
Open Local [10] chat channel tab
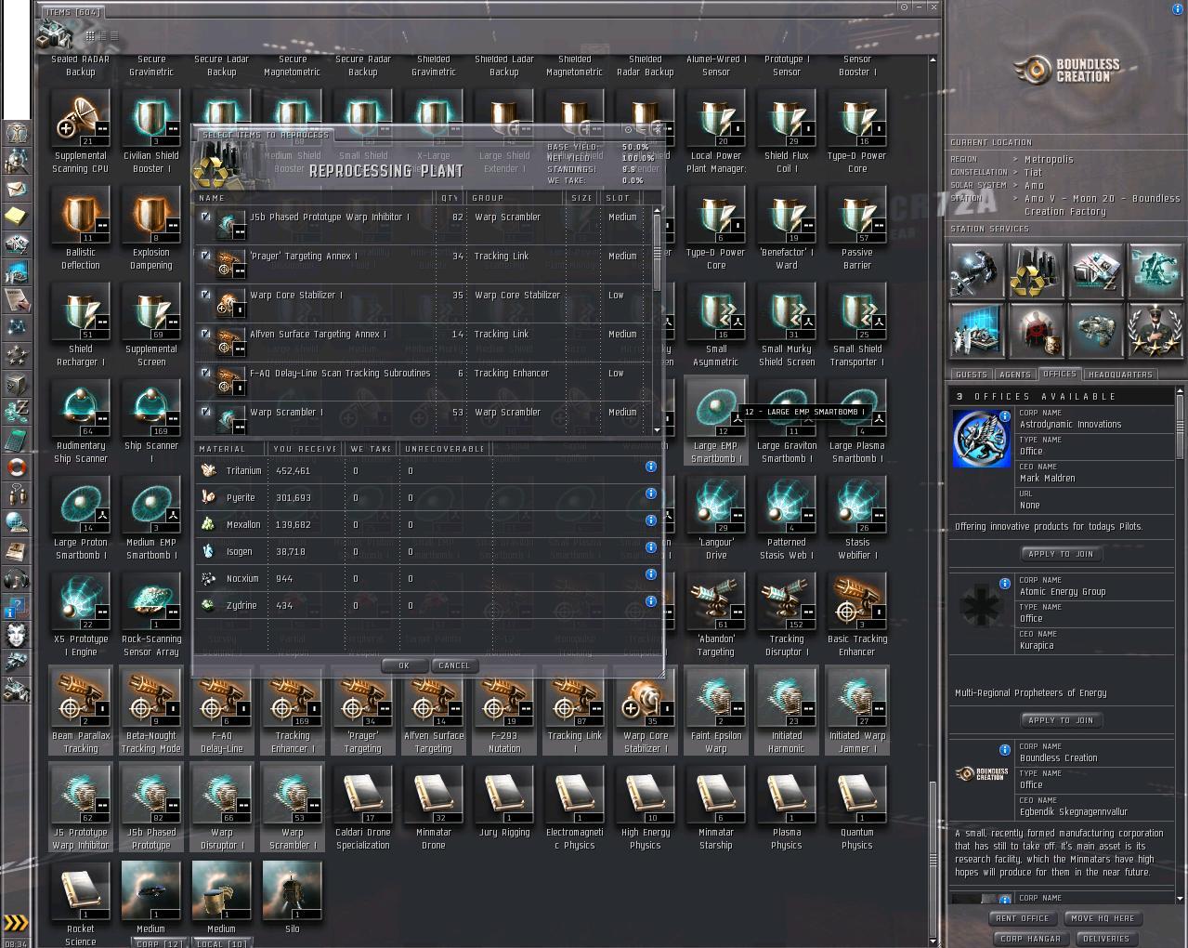[222, 943]
